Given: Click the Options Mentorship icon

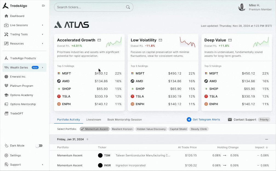Looking at the screenshot, I should tap(6, 104).
